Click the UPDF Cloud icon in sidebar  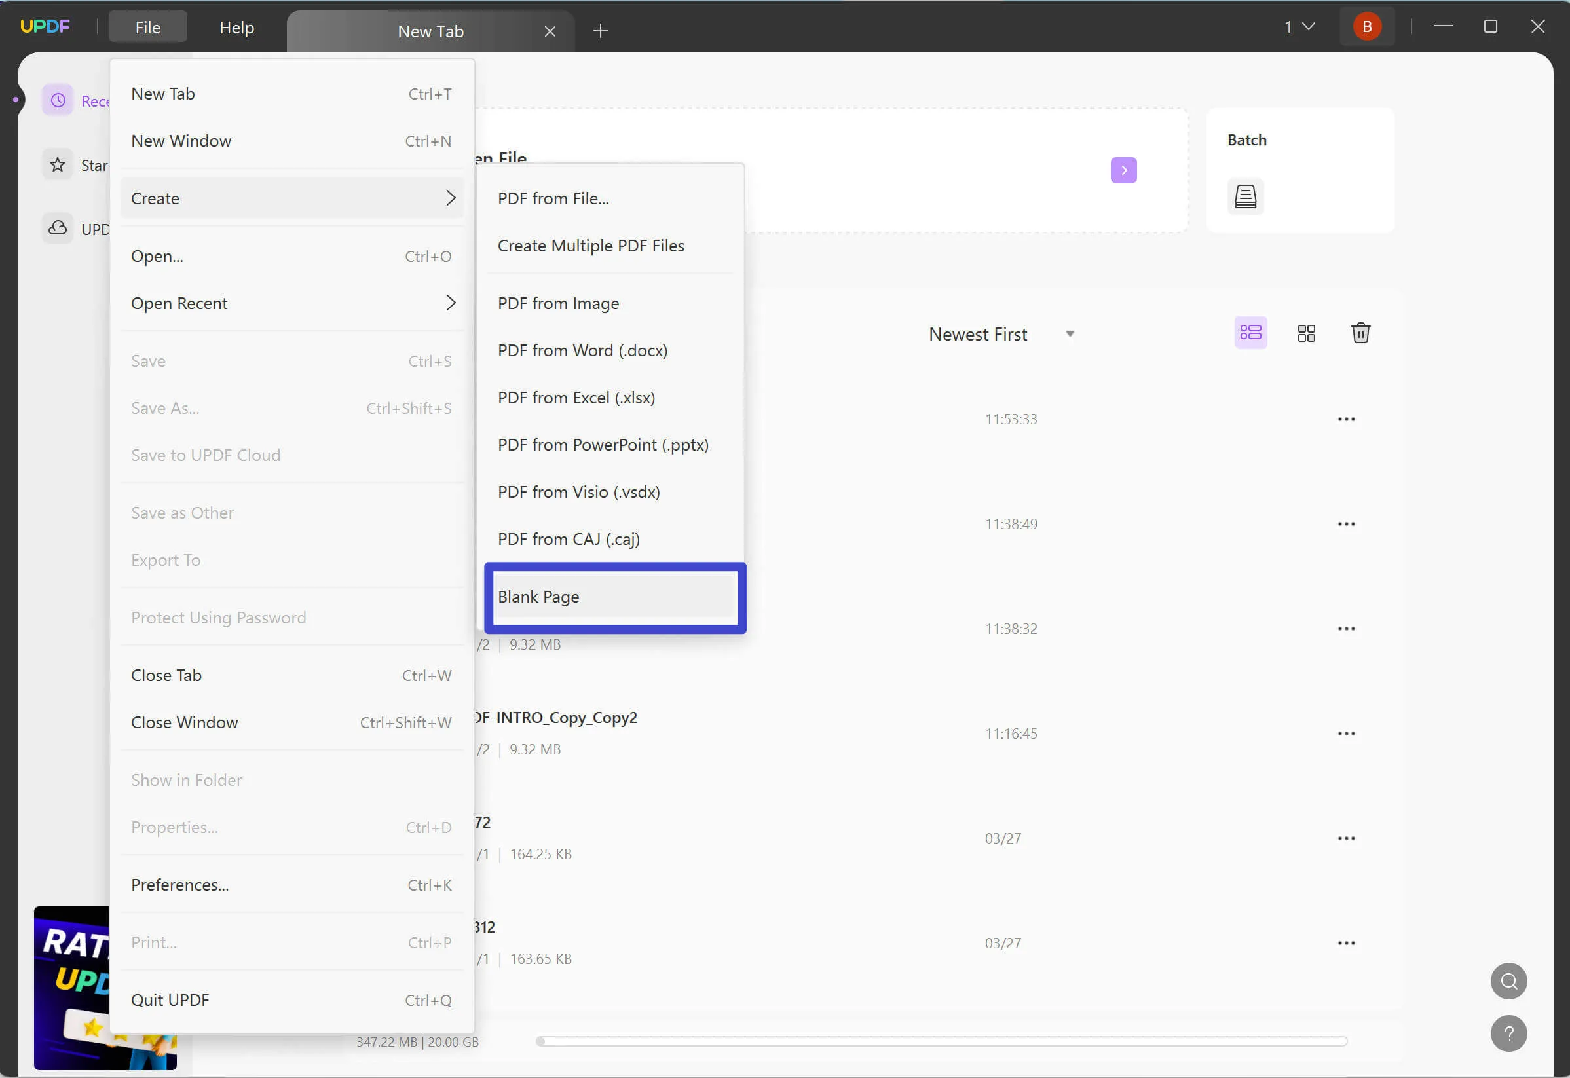57,229
